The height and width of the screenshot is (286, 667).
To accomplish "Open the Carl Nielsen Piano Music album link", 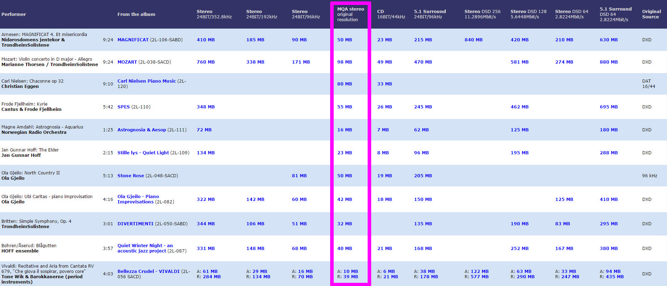I will (x=146, y=81).
